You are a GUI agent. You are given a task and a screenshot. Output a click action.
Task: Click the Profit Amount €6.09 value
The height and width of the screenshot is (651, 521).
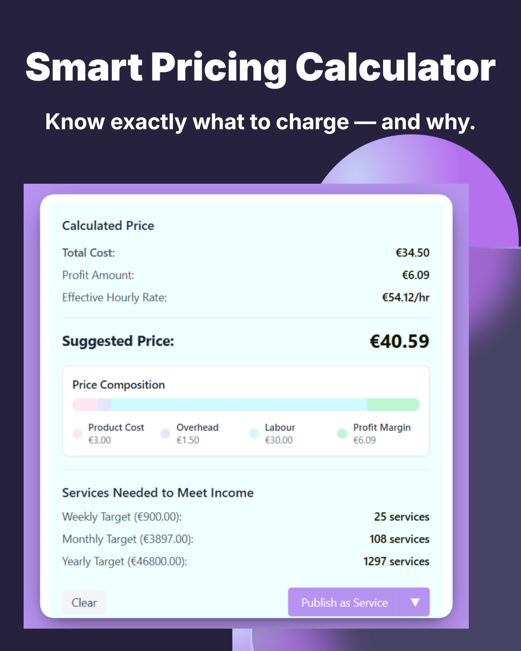(416, 275)
